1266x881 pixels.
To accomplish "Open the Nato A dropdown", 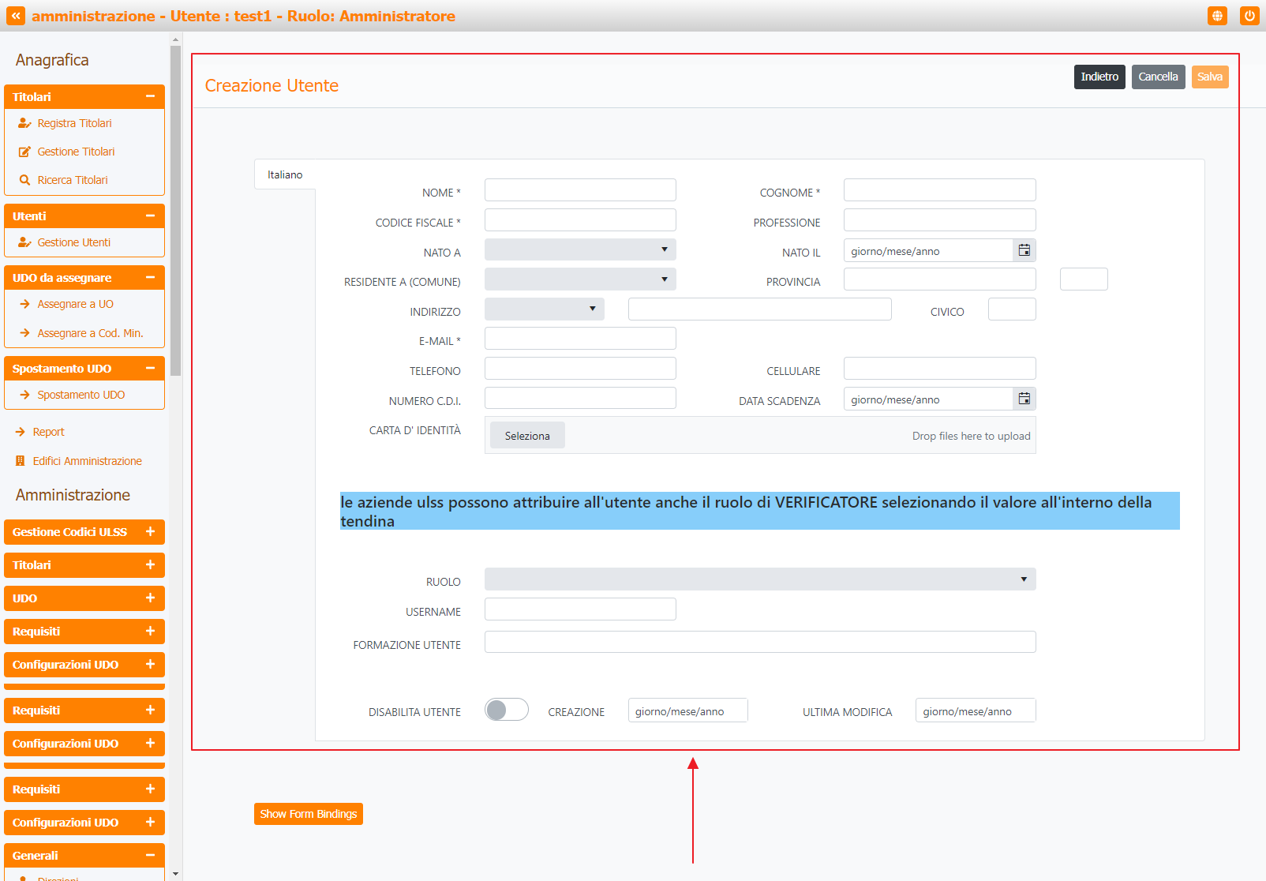I will [x=580, y=250].
